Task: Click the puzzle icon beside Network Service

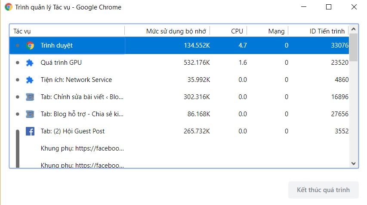Action: point(30,80)
